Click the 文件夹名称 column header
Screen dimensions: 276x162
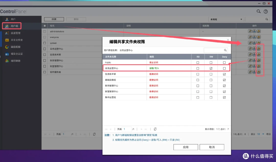click(125, 57)
